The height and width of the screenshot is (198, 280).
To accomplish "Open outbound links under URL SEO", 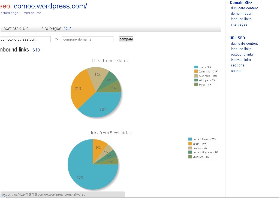I will (x=242, y=54).
